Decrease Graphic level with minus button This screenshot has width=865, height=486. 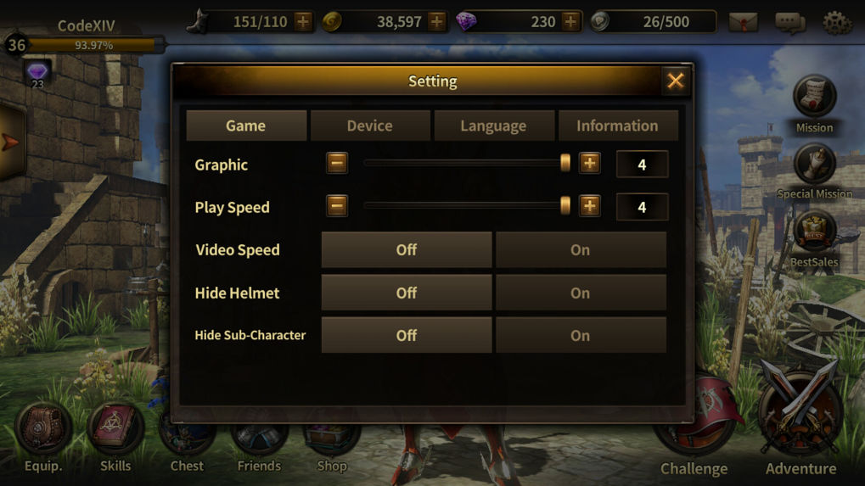click(x=337, y=163)
